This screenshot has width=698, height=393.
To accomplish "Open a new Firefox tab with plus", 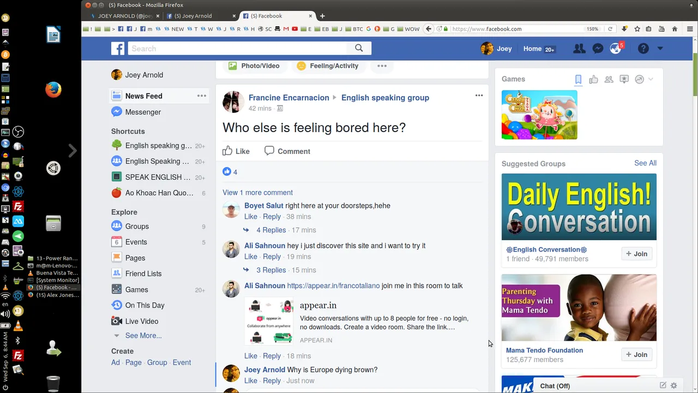I will pyautogui.click(x=322, y=16).
